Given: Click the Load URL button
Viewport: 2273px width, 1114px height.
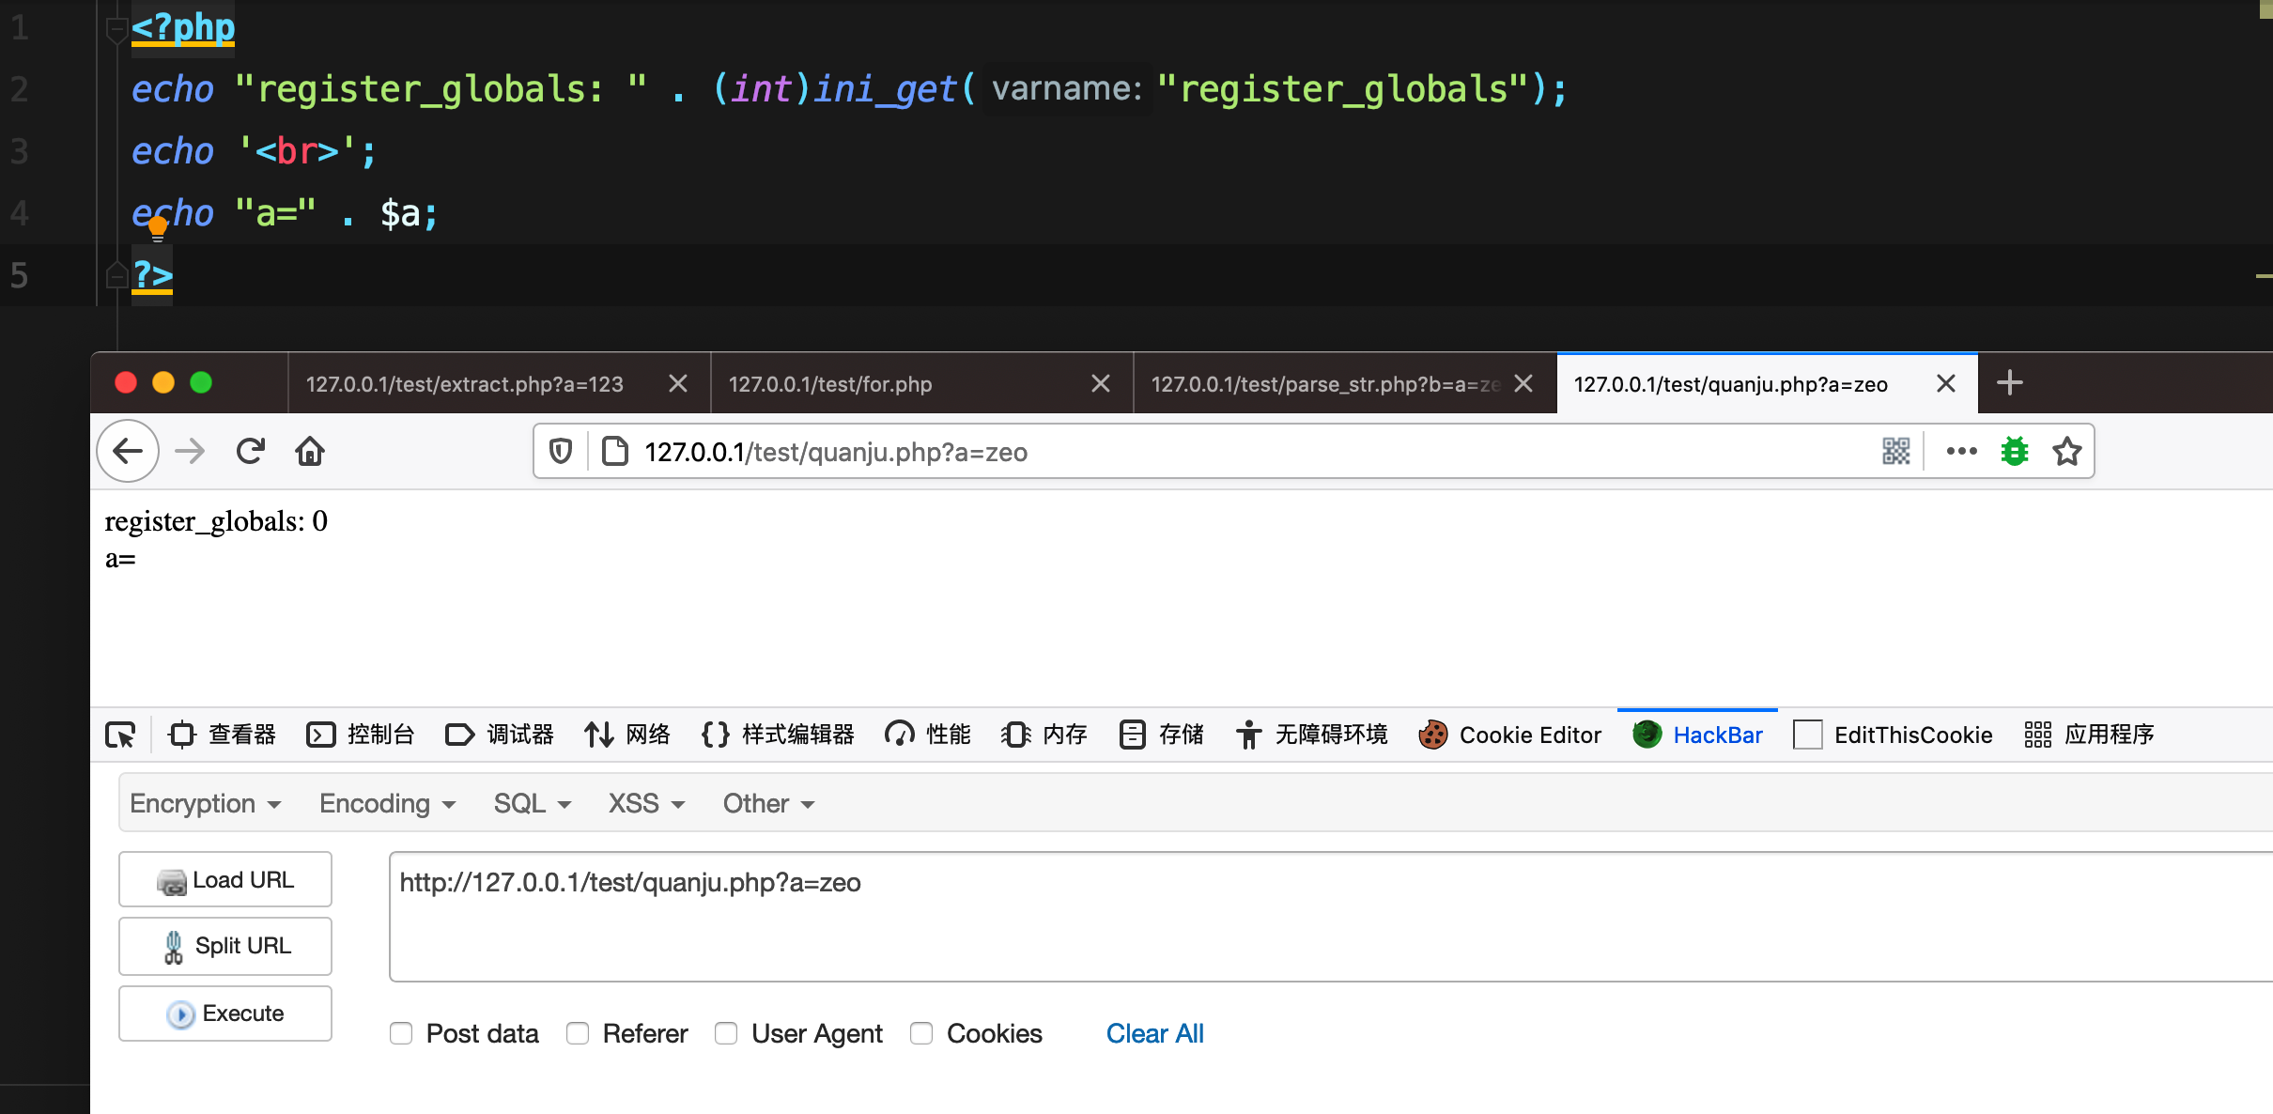Looking at the screenshot, I should point(225,880).
